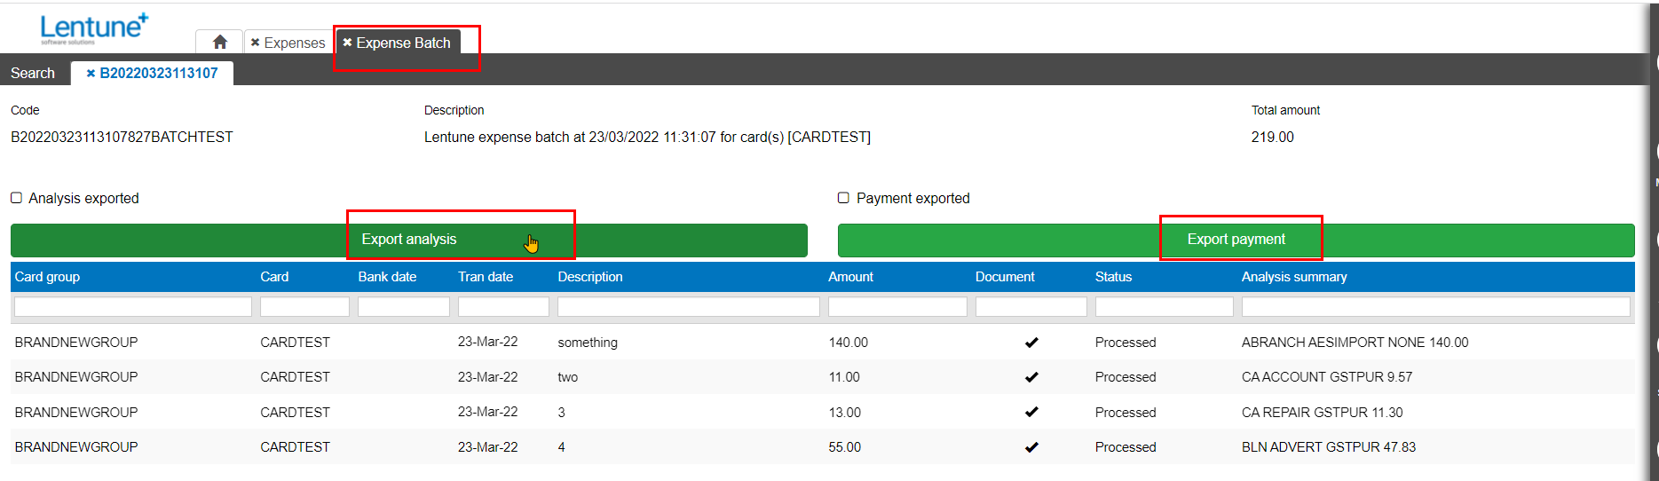
Task: Close the Expense Batch tab using x icon
Action: tap(347, 43)
